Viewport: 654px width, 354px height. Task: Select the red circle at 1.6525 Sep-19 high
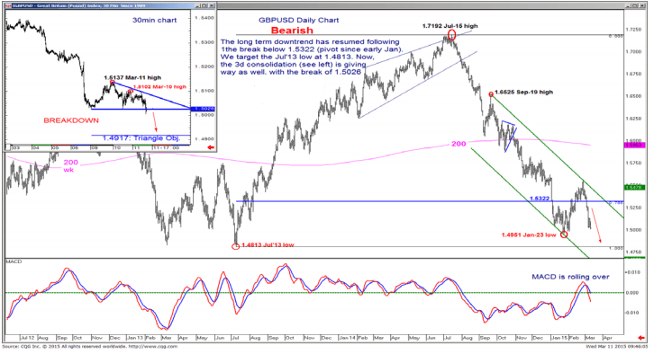(x=491, y=94)
